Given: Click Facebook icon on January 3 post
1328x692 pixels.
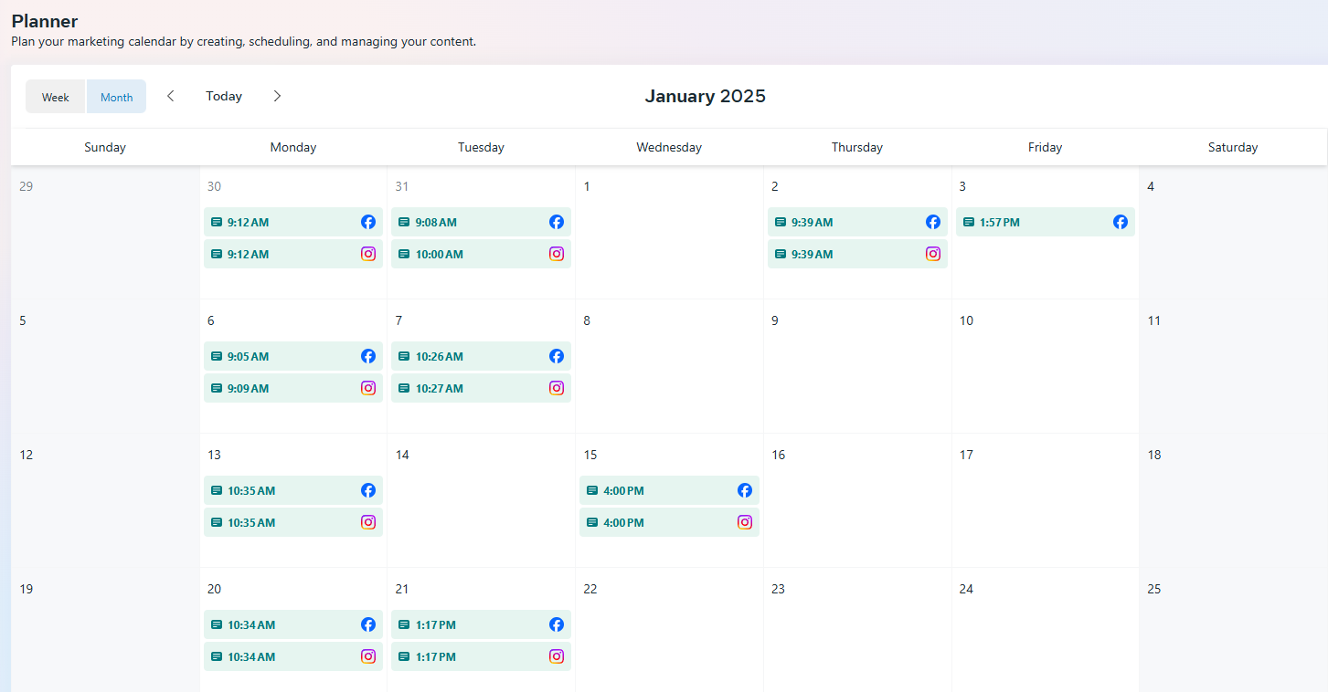Looking at the screenshot, I should [1121, 222].
